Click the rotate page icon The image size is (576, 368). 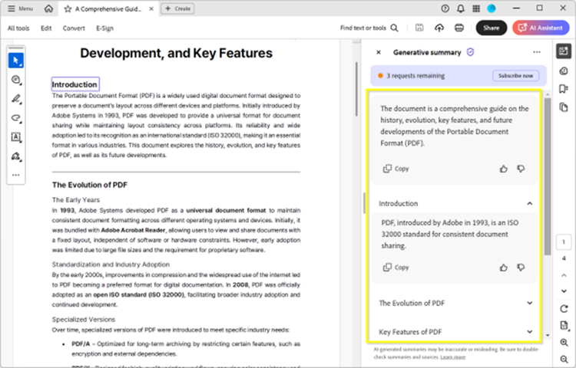(x=564, y=309)
